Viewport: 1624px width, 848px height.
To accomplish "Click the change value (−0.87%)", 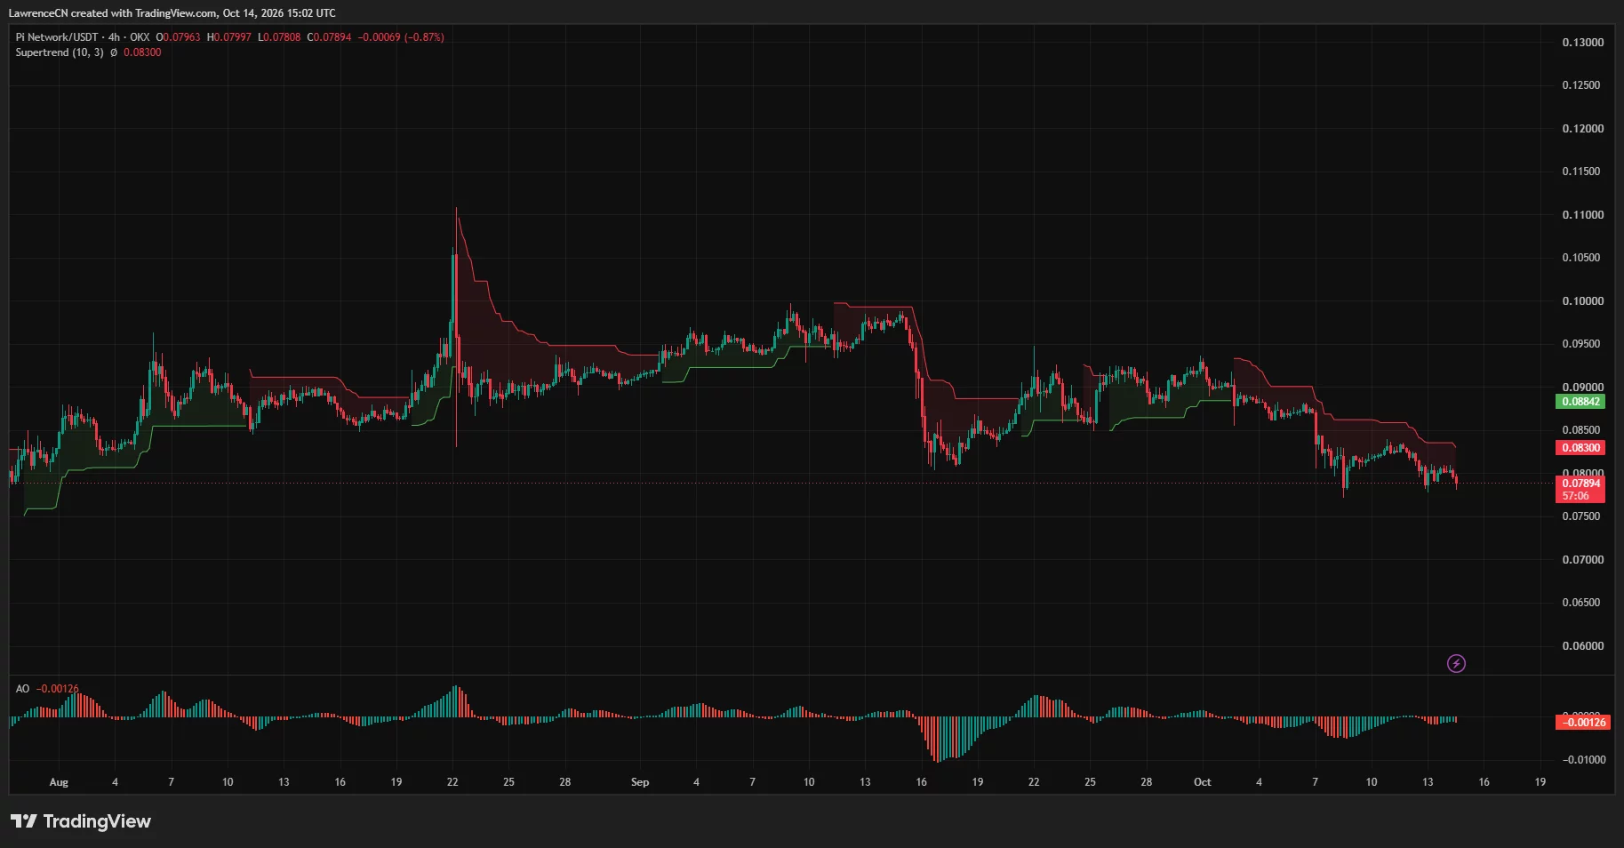I will (x=424, y=37).
